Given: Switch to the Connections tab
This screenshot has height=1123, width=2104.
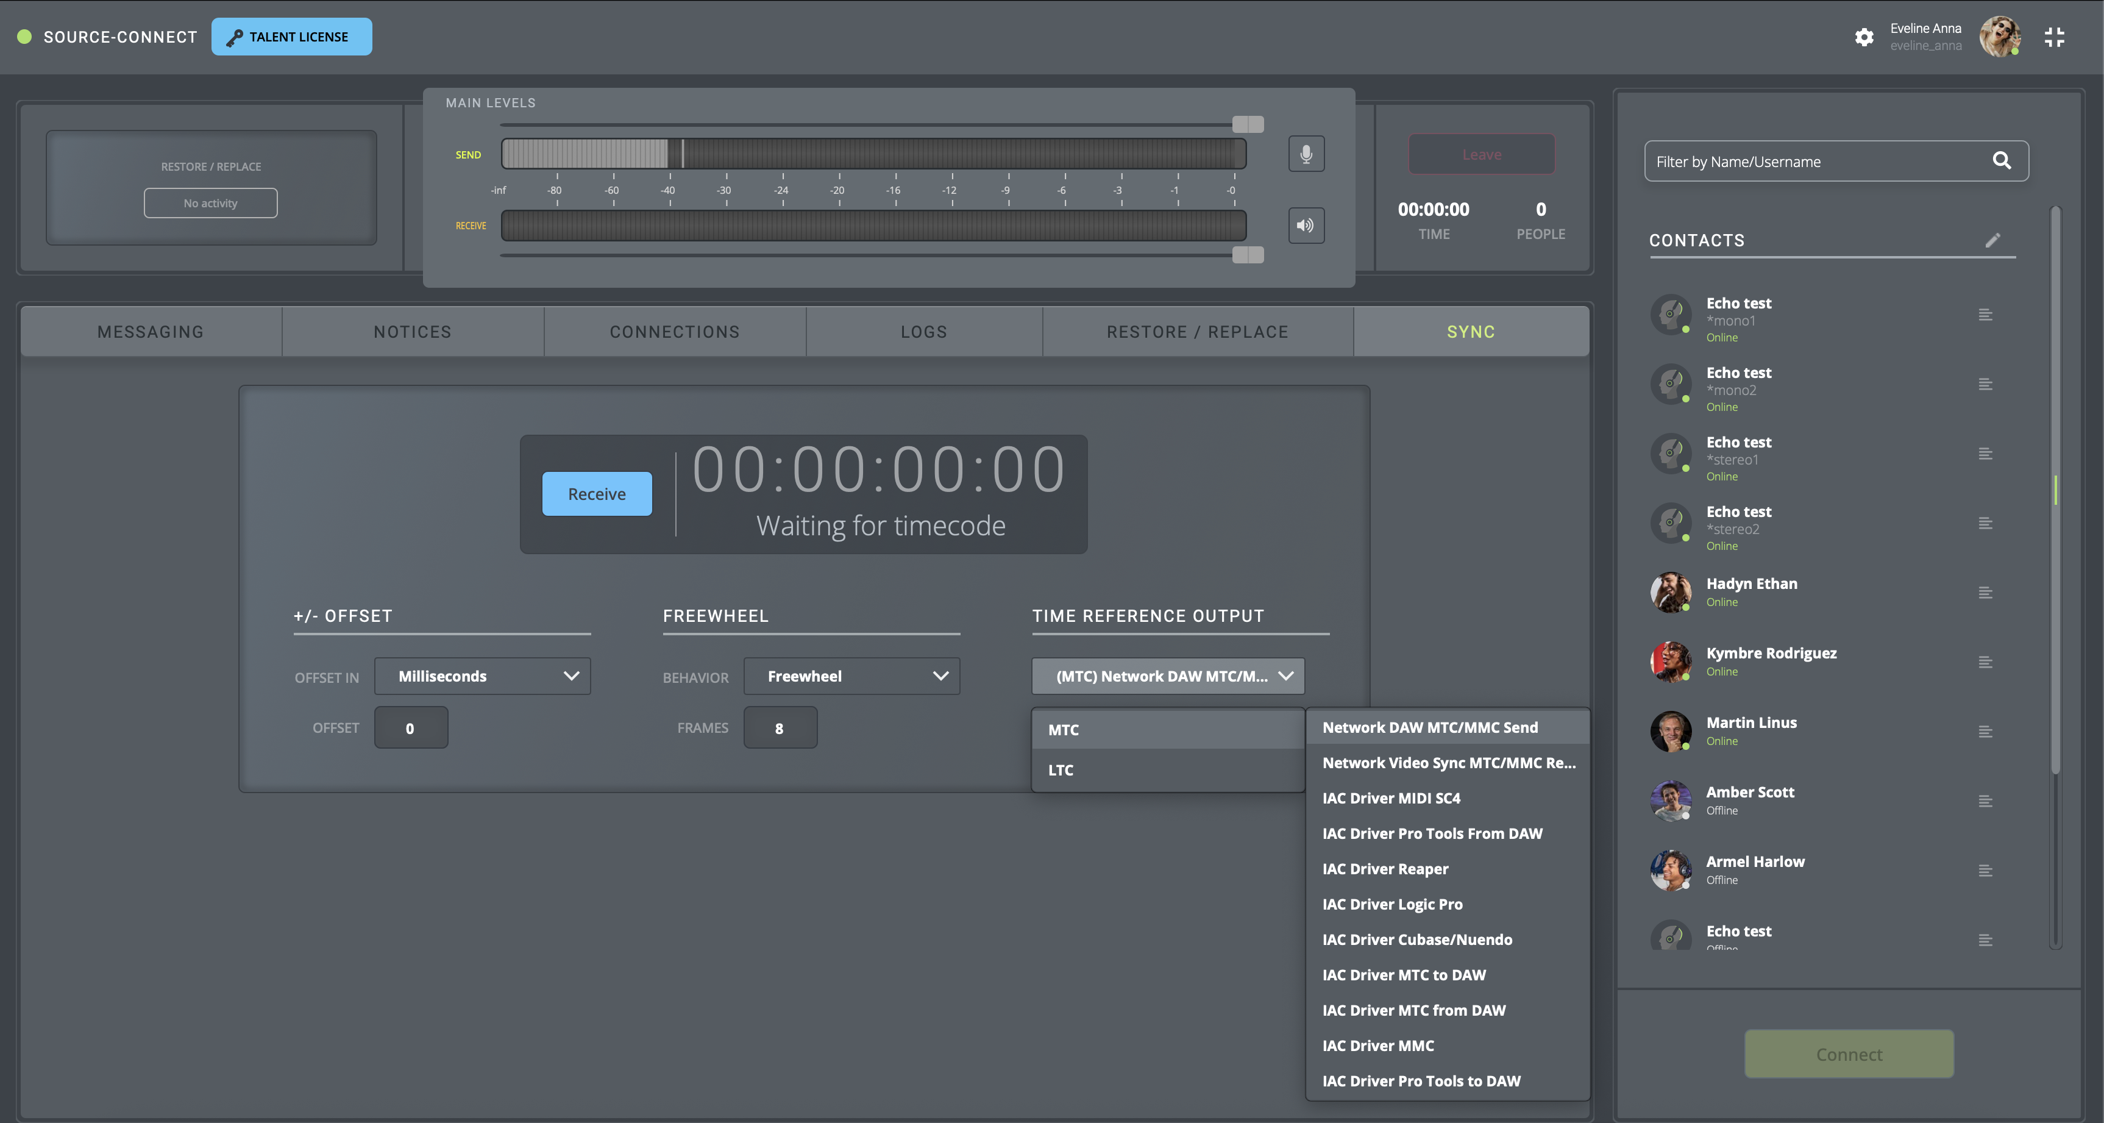Looking at the screenshot, I should (674, 332).
